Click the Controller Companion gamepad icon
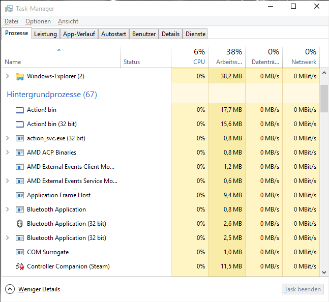The width and height of the screenshot is (329, 302). tap(20, 266)
